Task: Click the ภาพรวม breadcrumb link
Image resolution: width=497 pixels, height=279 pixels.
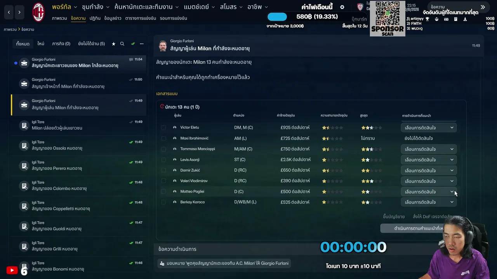Action: [x=10, y=29]
